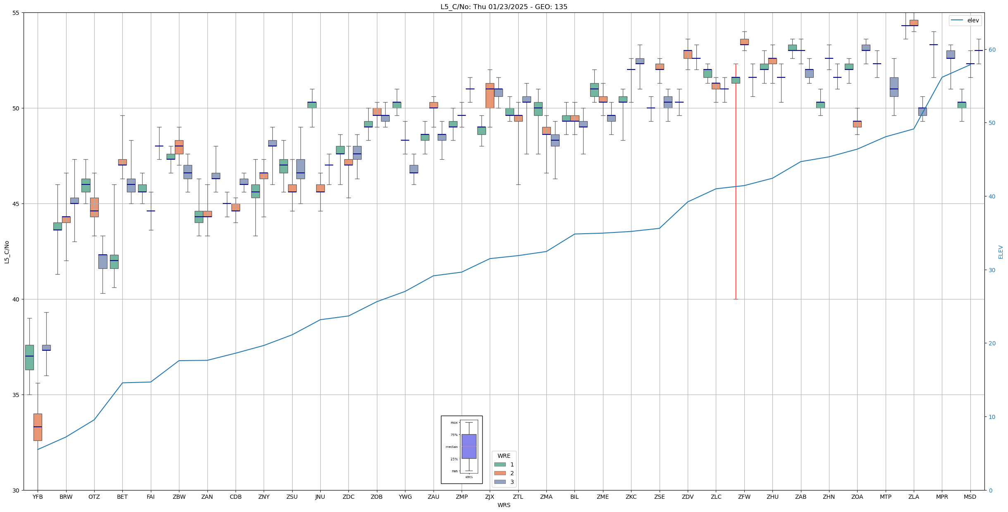Click the green WRE 1 legend swatch

pyautogui.click(x=500, y=464)
